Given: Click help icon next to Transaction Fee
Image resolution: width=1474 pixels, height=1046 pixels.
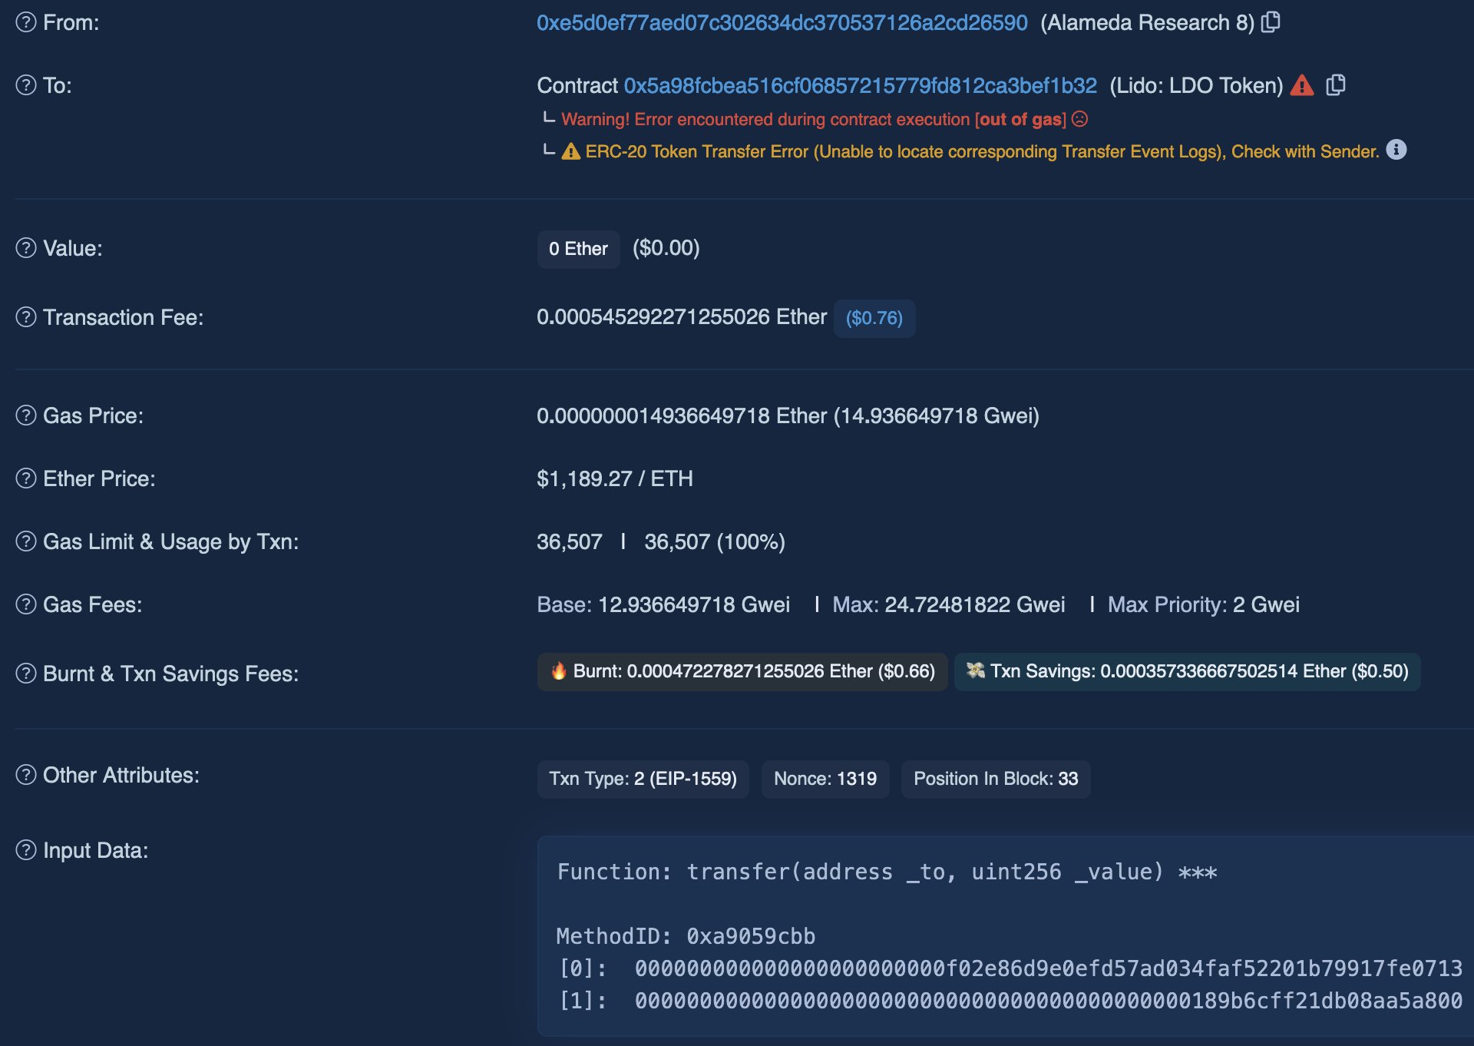Looking at the screenshot, I should [26, 317].
